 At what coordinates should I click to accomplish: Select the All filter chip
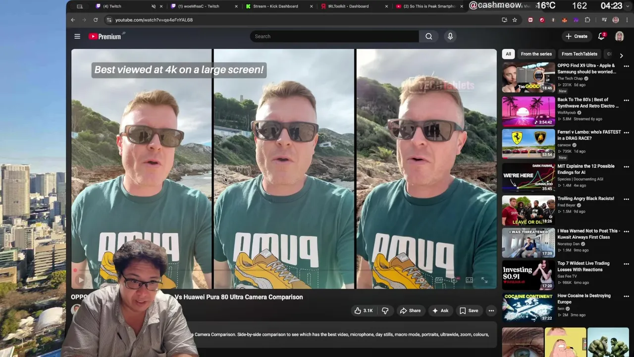508,54
